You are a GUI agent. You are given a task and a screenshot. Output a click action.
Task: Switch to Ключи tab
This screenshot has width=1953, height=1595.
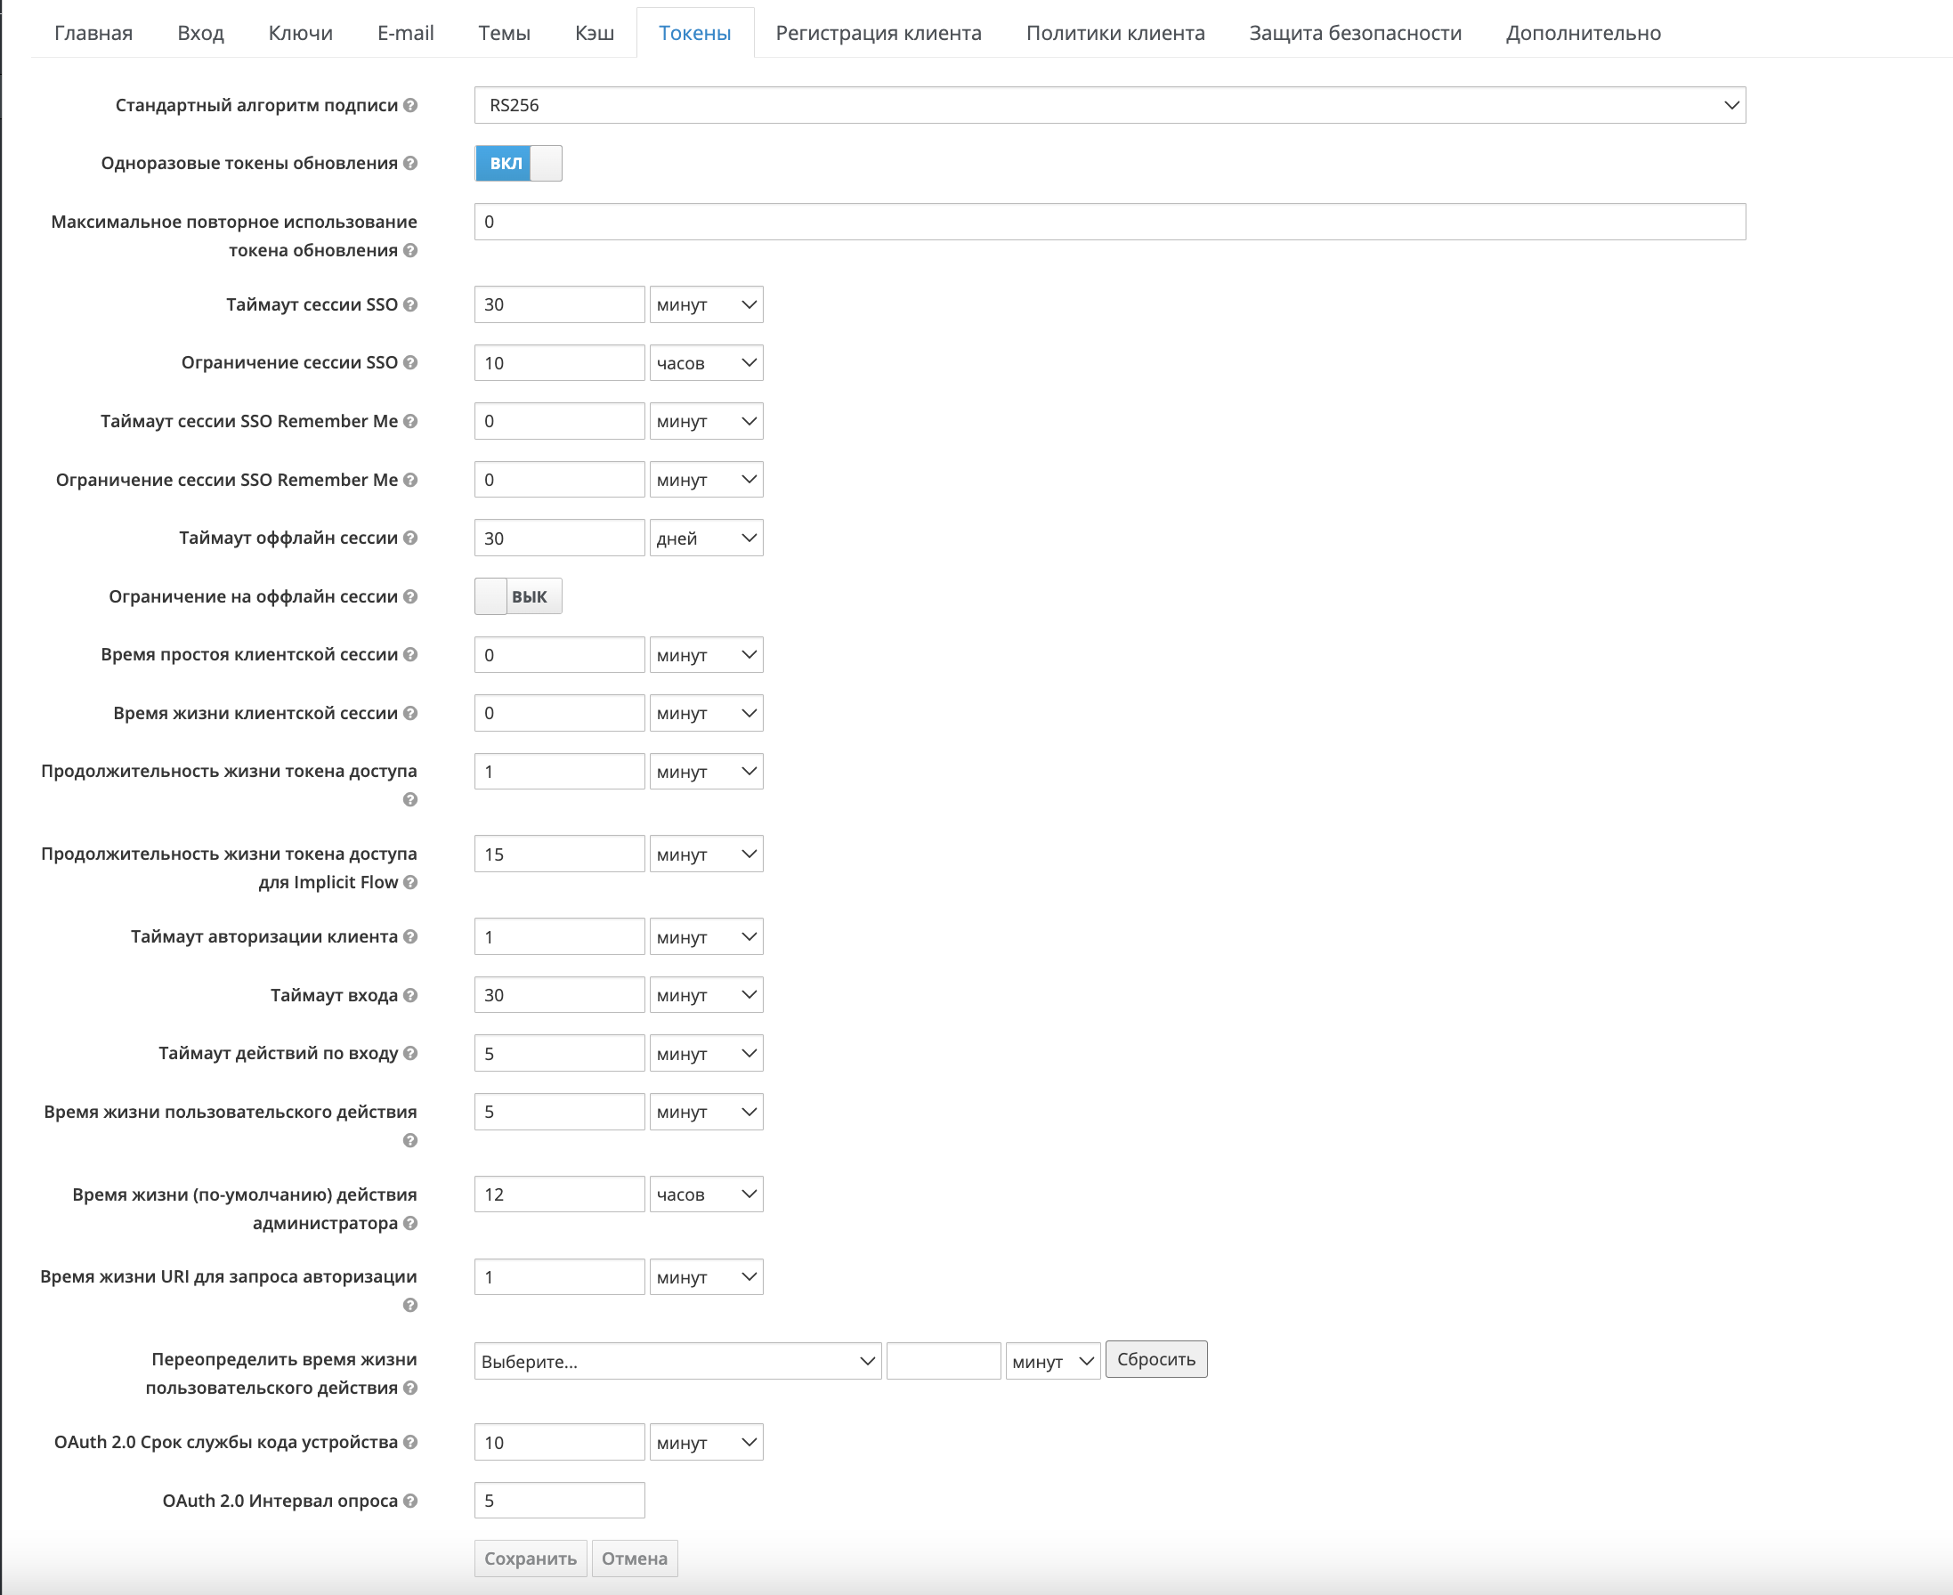300,33
